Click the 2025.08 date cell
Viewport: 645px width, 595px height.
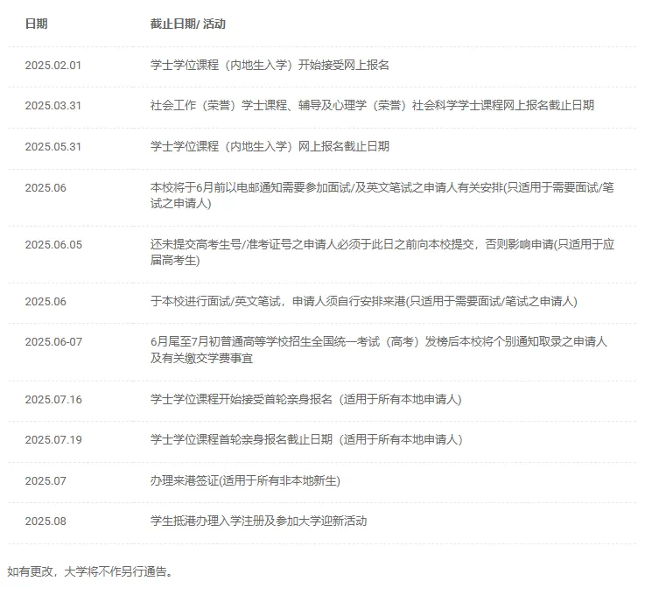(45, 521)
